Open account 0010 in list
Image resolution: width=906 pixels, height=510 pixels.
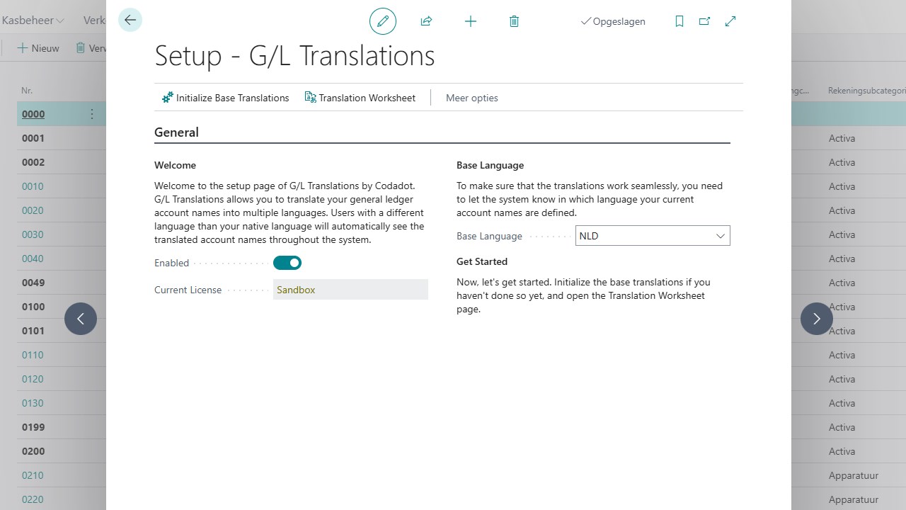(x=33, y=186)
